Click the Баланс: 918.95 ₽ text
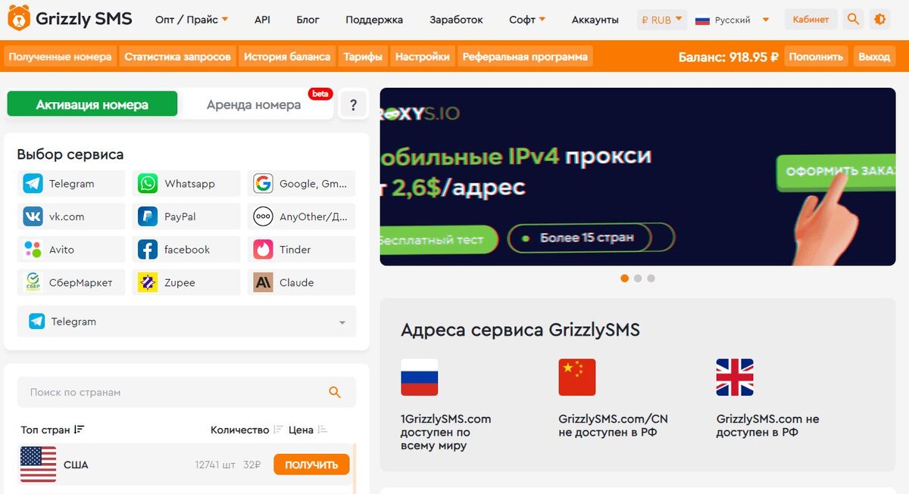 pyautogui.click(x=729, y=57)
